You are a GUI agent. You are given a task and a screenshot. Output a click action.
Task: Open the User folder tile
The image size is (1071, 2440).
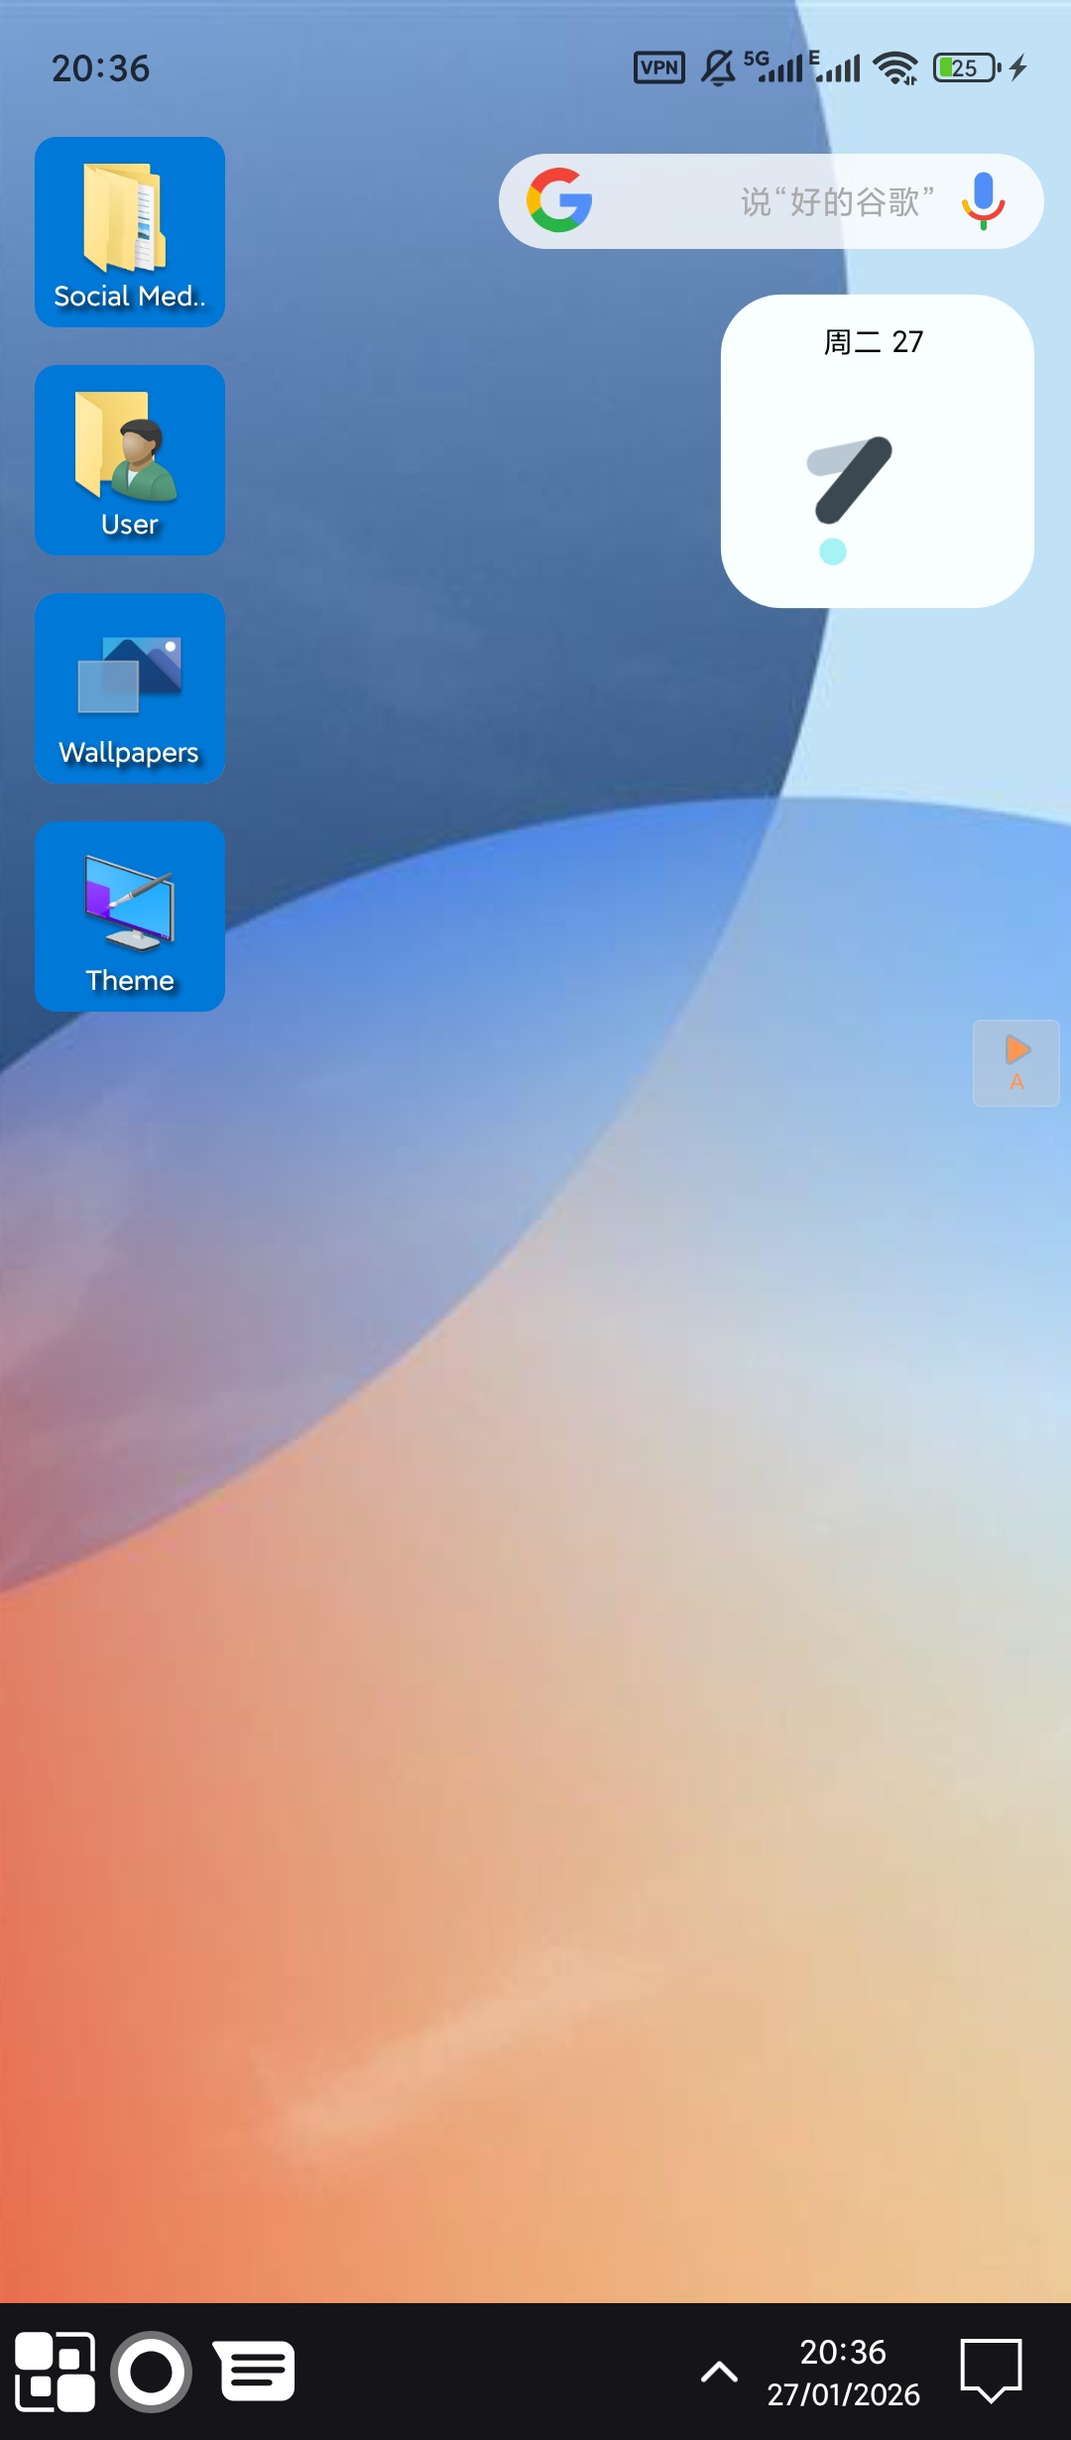point(130,460)
